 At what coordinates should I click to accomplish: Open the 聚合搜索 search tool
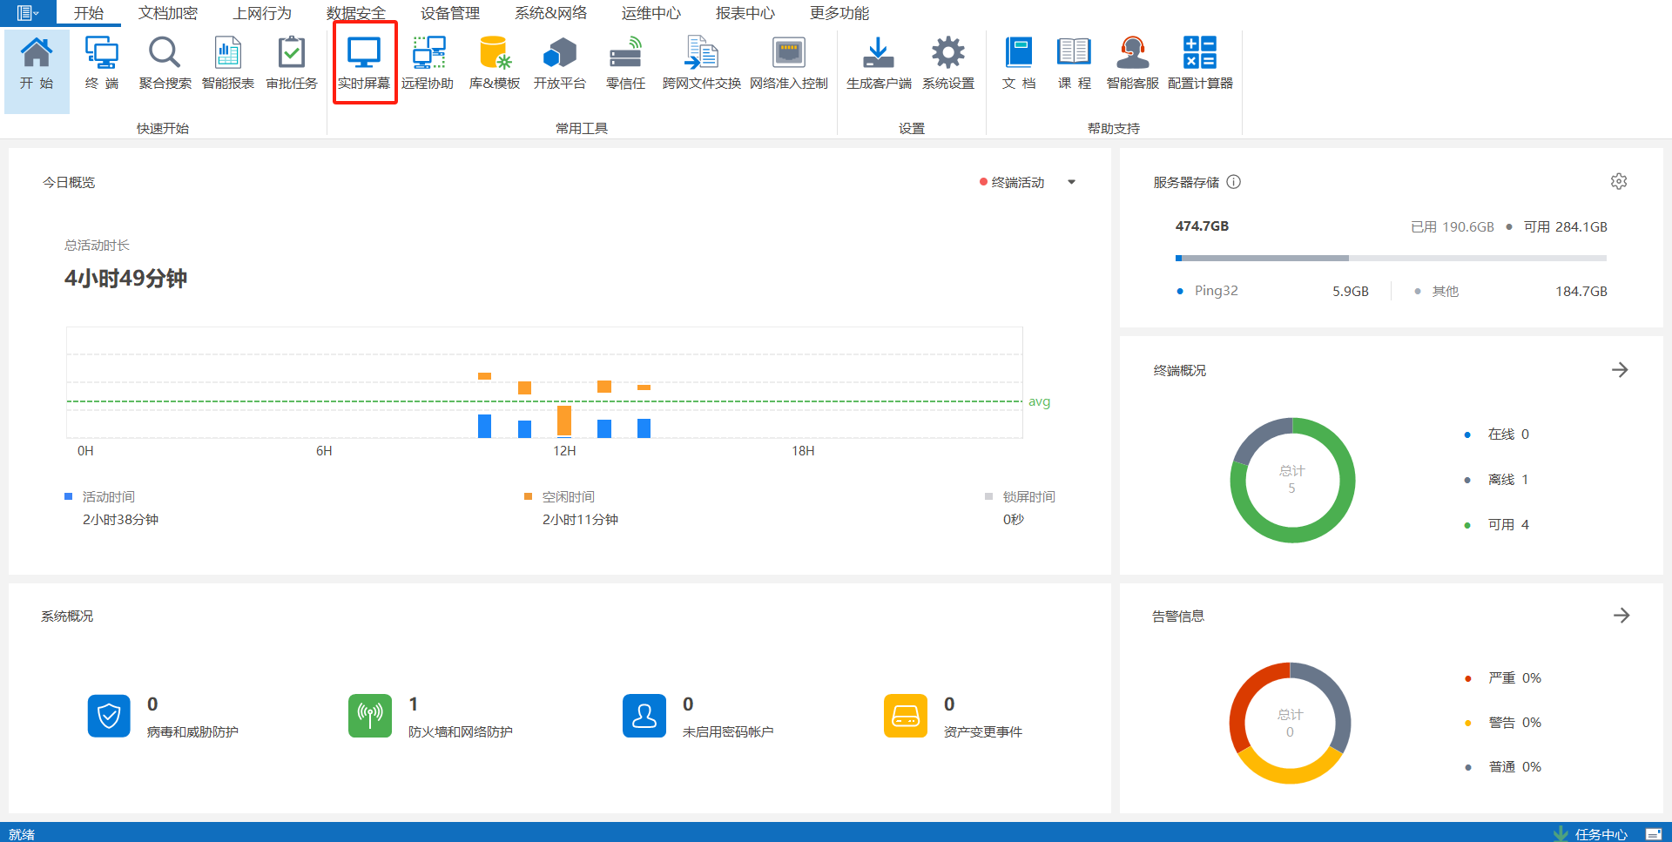point(165,63)
